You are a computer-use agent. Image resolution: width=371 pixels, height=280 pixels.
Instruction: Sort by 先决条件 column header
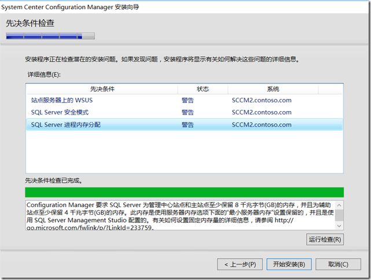click(x=102, y=89)
